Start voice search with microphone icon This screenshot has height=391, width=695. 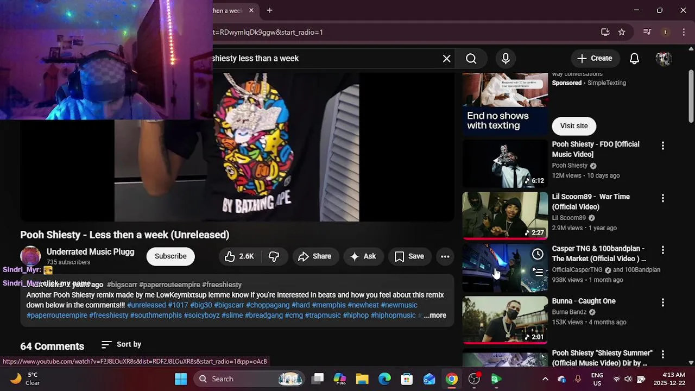click(506, 59)
